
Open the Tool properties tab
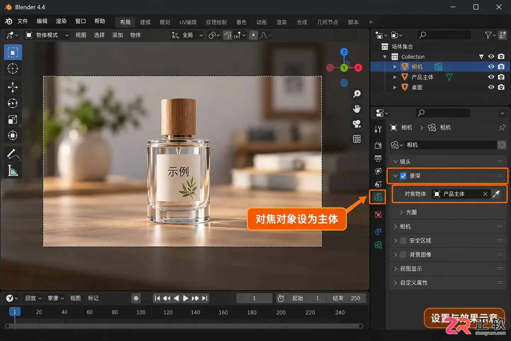tap(378, 129)
